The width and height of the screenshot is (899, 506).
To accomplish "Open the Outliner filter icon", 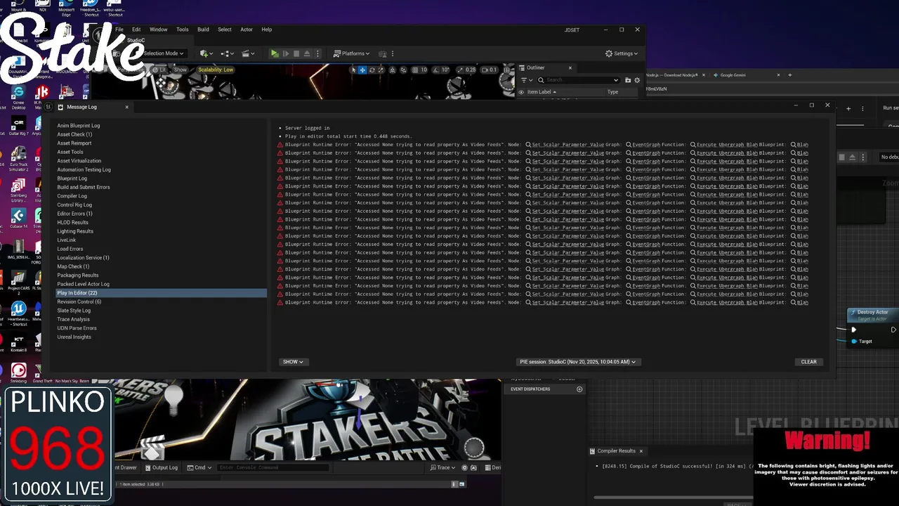I will coord(526,80).
